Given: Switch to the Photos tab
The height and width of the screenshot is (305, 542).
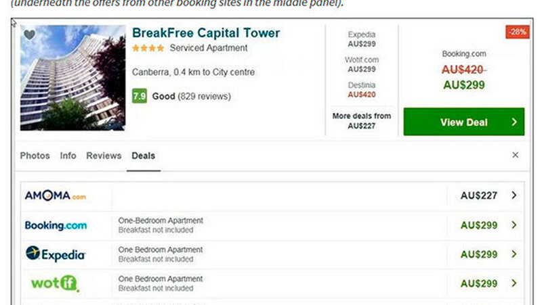Looking at the screenshot, I should [x=35, y=156].
